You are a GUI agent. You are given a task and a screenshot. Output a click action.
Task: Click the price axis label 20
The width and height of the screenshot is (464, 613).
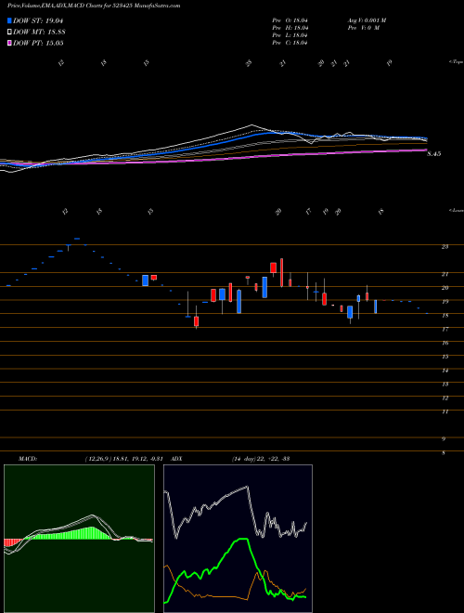coord(445,288)
